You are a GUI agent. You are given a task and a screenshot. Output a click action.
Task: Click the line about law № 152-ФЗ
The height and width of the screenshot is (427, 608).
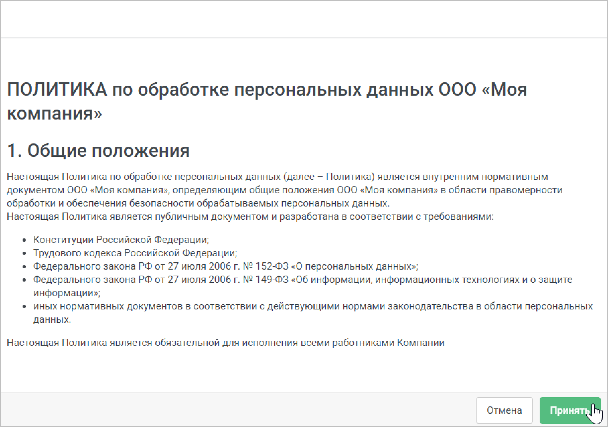click(x=226, y=266)
